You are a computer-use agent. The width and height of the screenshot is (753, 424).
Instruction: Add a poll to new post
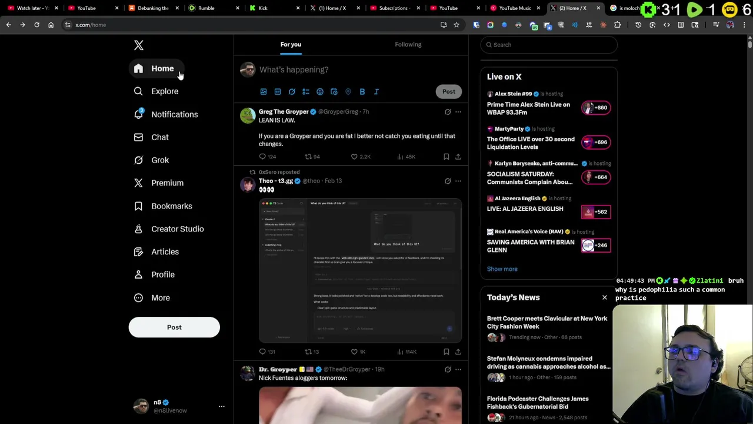(306, 92)
